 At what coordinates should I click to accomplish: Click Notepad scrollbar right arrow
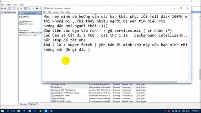pos(187,82)
